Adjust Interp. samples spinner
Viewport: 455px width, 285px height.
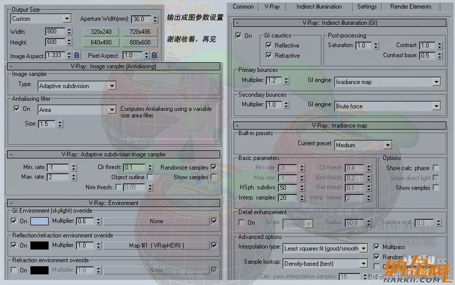302,197
